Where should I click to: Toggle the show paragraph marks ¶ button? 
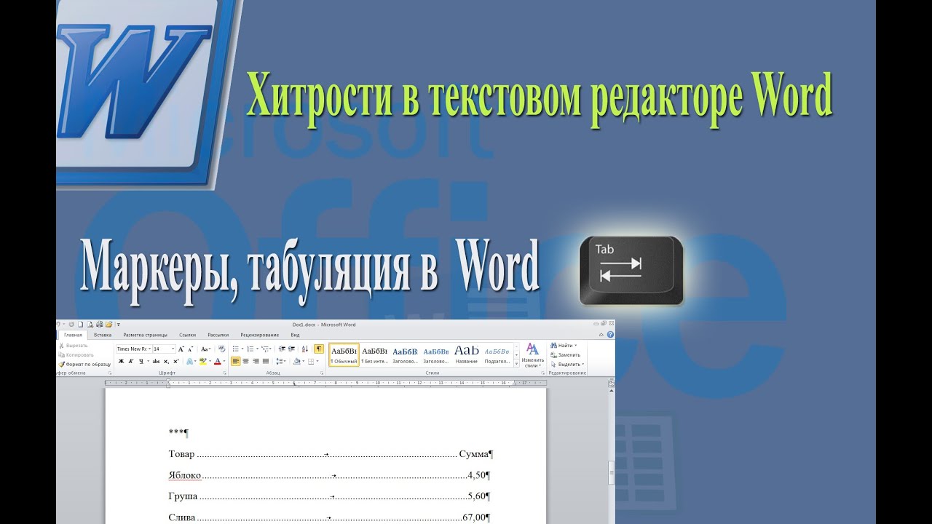point(319,349)
